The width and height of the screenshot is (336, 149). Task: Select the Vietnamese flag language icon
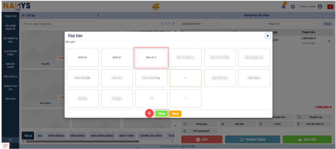pyautogui.click(x=330, y=7)
